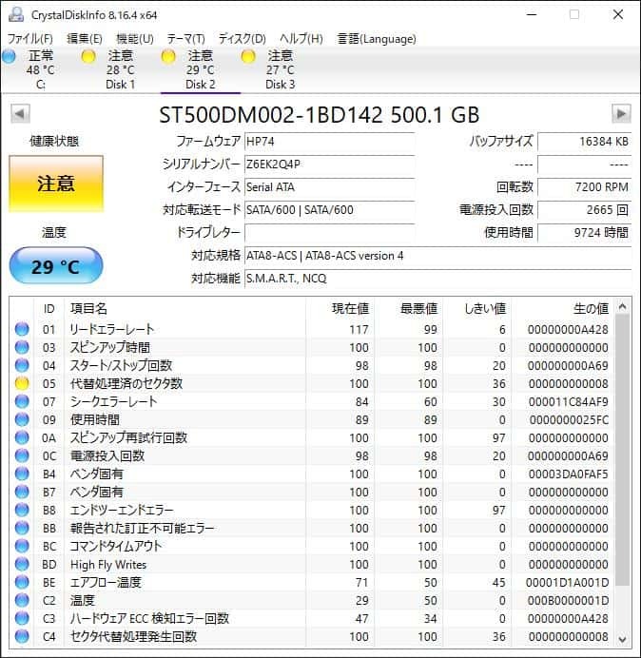Screen dimensions: 641x658
Task: Click the rotation rate value 7200 RPM
Action: click(x=584, y=187)
